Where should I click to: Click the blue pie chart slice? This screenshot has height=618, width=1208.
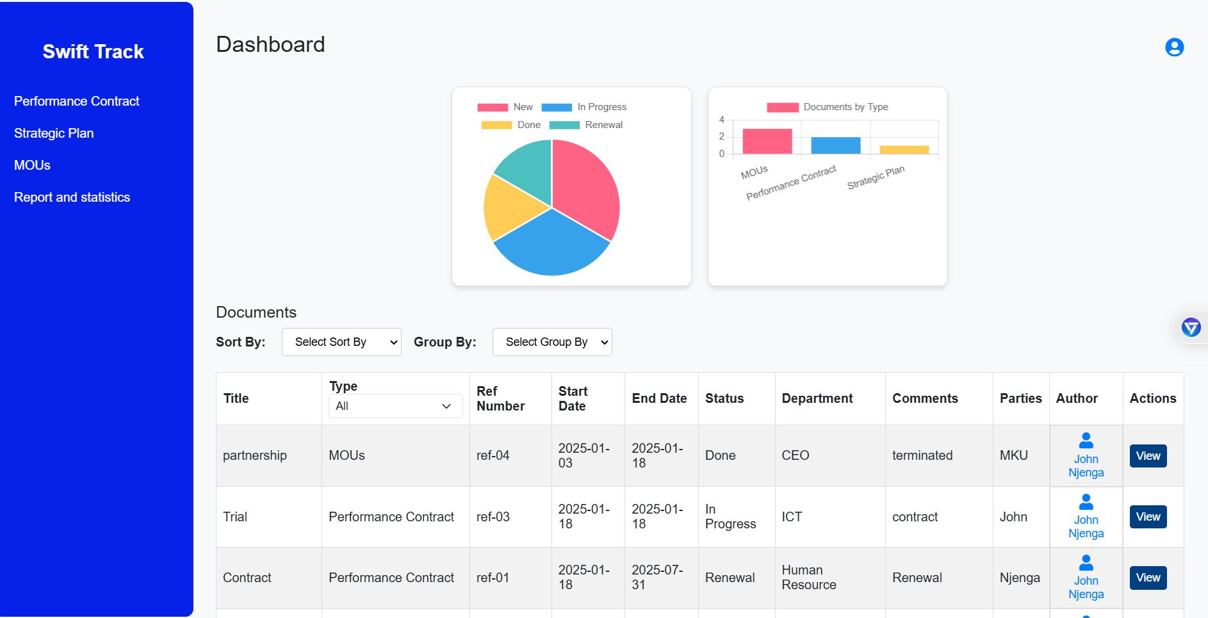click(551, 247)
